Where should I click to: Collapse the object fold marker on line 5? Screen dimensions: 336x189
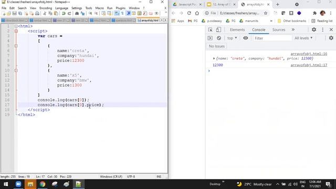click(16, 46)
